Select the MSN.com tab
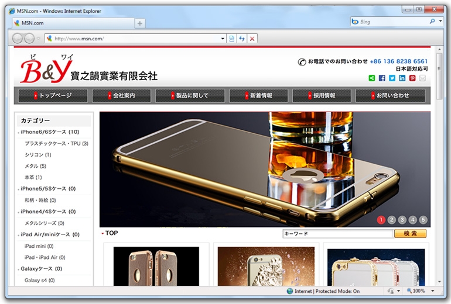451x304 pixels. (73, 23)
